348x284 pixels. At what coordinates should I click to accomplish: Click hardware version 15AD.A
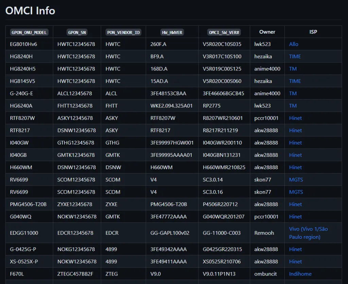point(159,81)
